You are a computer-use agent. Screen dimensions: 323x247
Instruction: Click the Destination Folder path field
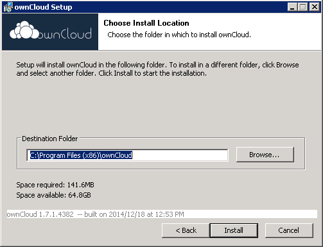point(127,155)
